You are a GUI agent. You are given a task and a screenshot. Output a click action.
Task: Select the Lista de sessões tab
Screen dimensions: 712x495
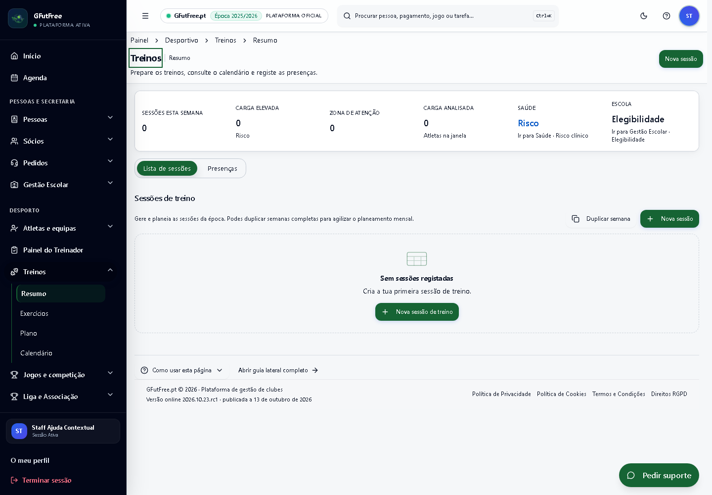[167, 168]
